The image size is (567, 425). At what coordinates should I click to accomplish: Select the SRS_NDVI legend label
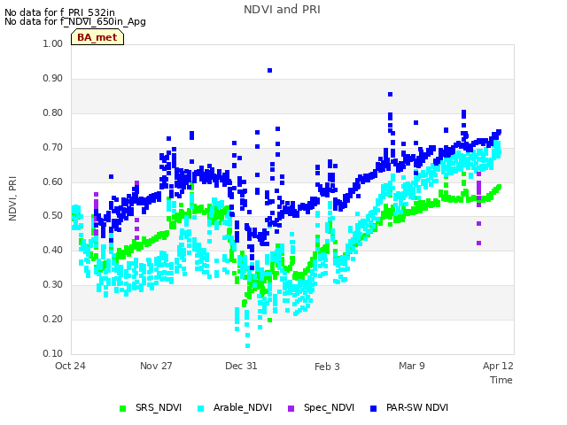click(x=159, y=407)
